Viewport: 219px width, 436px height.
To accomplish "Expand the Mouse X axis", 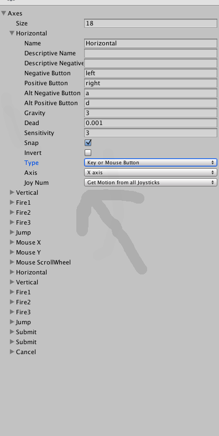I will (12, 242).
